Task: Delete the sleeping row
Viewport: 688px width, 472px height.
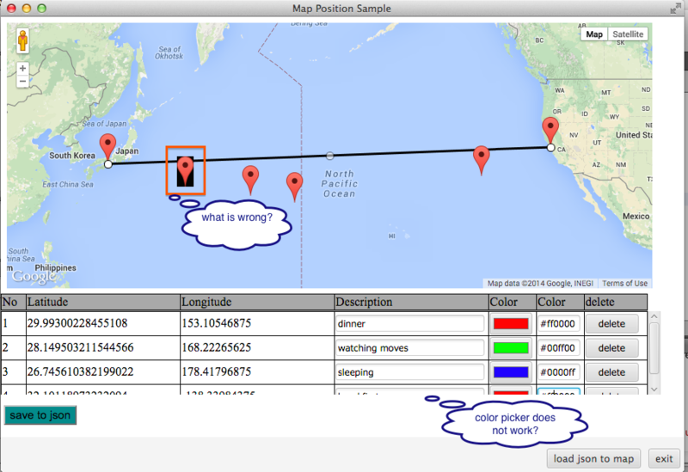Action: [611, 372]
